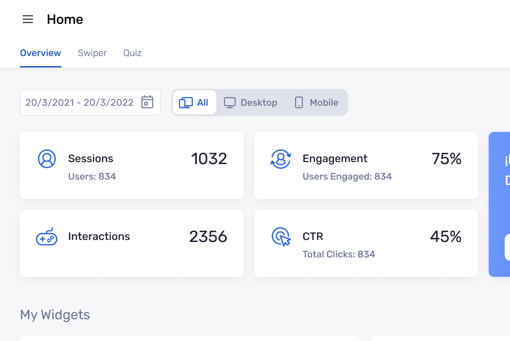Click the CTR cursor-click icon

(281, 237)
